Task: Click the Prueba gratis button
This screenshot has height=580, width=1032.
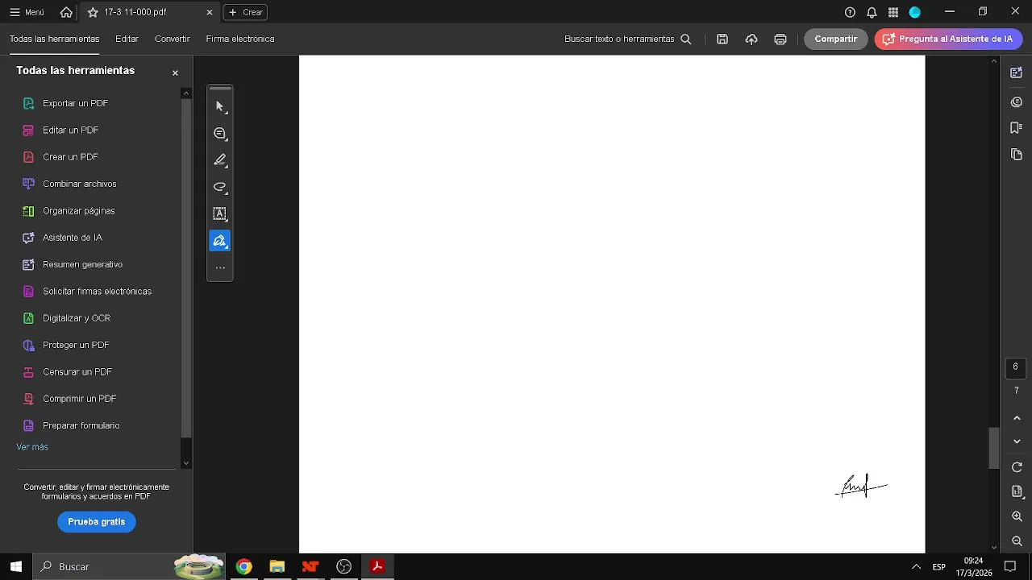Action: point(97,522)
